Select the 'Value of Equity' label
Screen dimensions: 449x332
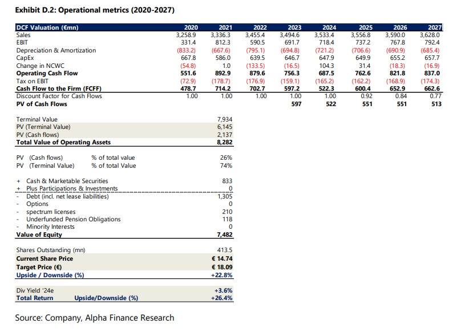pos(39,234)
